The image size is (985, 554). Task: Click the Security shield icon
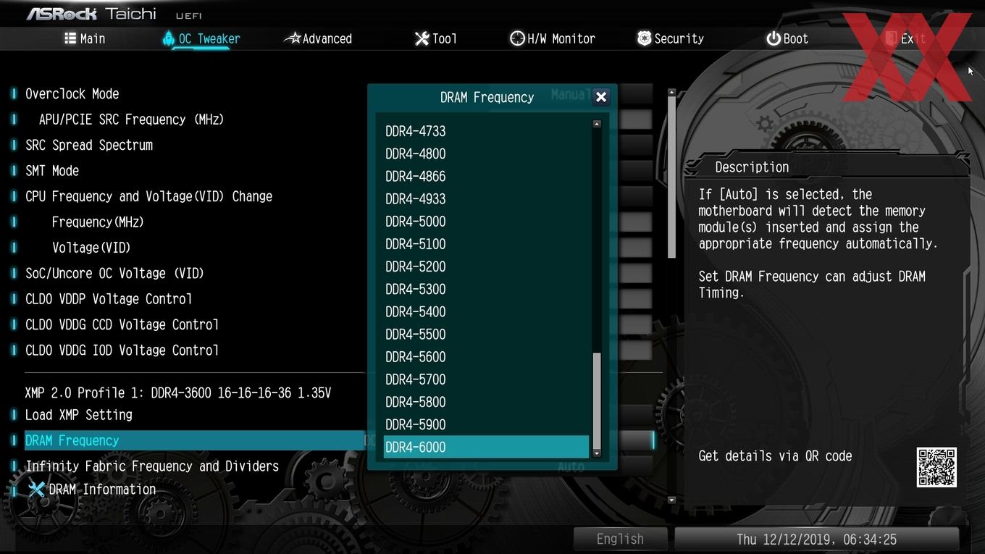click(x=644, y=38)
